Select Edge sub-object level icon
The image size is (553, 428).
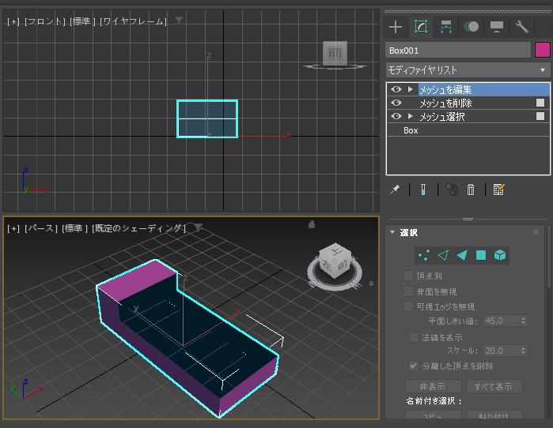[x=443, y=255]
